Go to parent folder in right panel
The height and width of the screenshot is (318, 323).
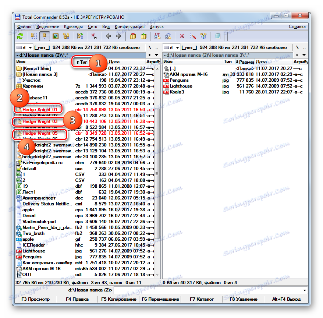(x=304, y=47)
